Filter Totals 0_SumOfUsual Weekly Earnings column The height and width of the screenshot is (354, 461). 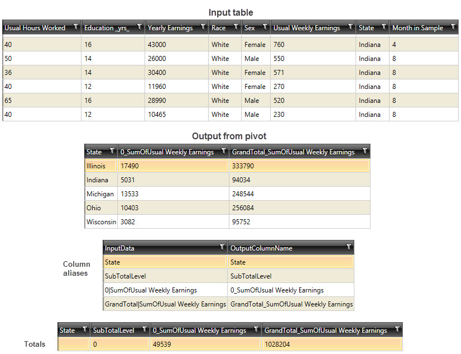(256, 329)
